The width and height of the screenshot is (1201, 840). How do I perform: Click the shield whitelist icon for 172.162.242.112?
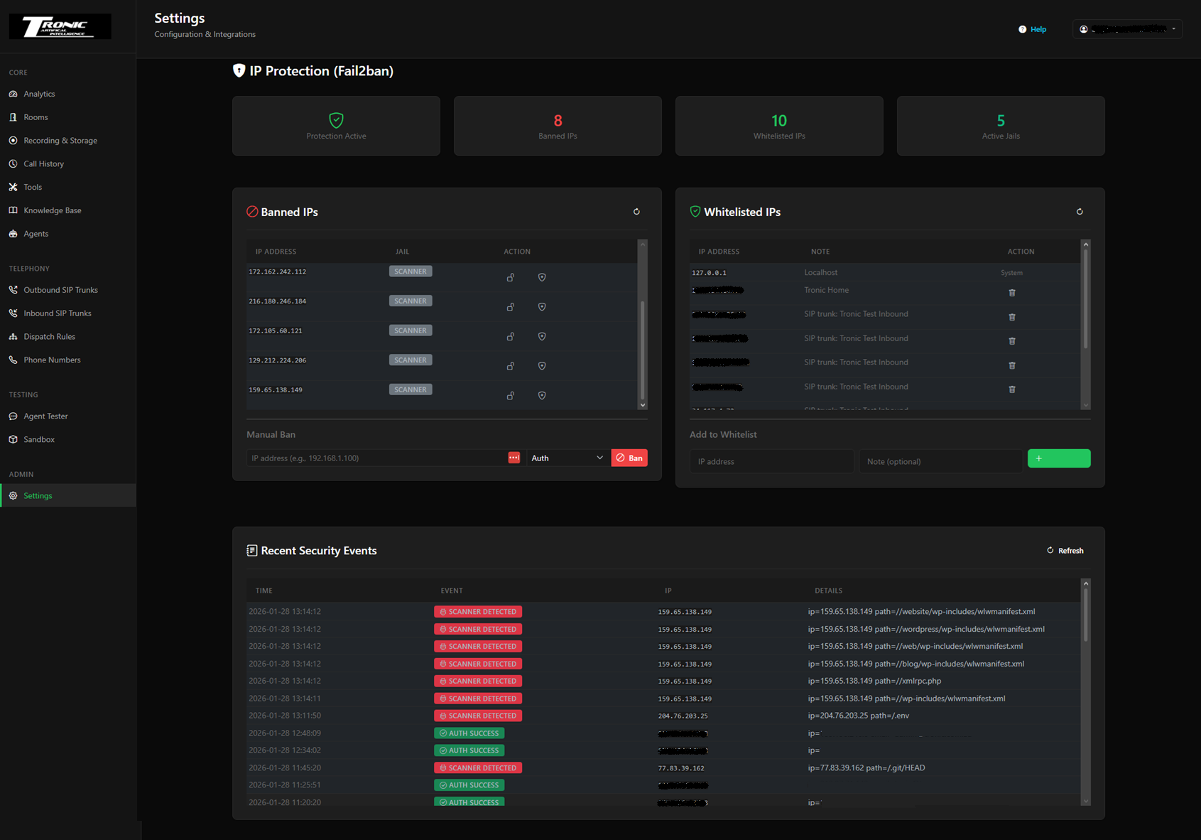click(542, 277)
